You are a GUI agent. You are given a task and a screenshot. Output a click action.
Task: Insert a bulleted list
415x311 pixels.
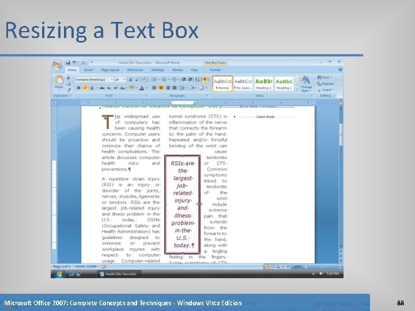point(154,79)
